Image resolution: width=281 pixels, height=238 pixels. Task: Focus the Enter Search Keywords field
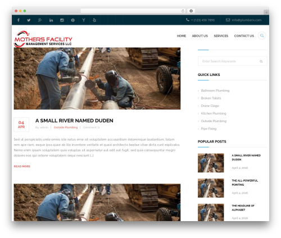pyautogui.click(x=233, y=61)
